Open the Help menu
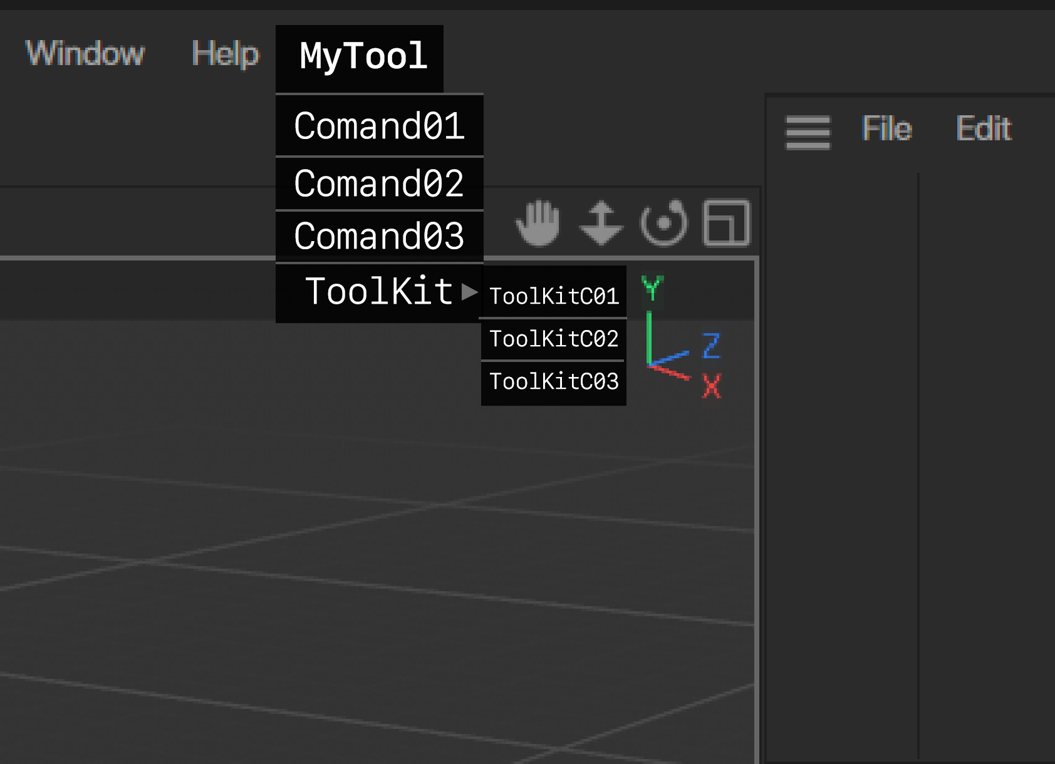The image size is (1055, 764). (x=225, y=53)
